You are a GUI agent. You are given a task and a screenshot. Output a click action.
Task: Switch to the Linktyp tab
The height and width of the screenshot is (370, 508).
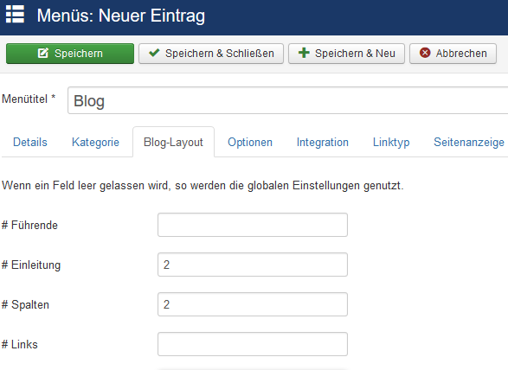click(x=391, y=142)
